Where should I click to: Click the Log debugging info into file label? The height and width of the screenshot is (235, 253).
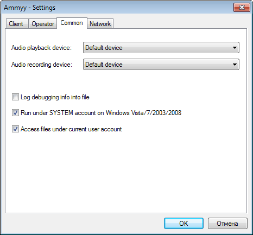point(55,97)
